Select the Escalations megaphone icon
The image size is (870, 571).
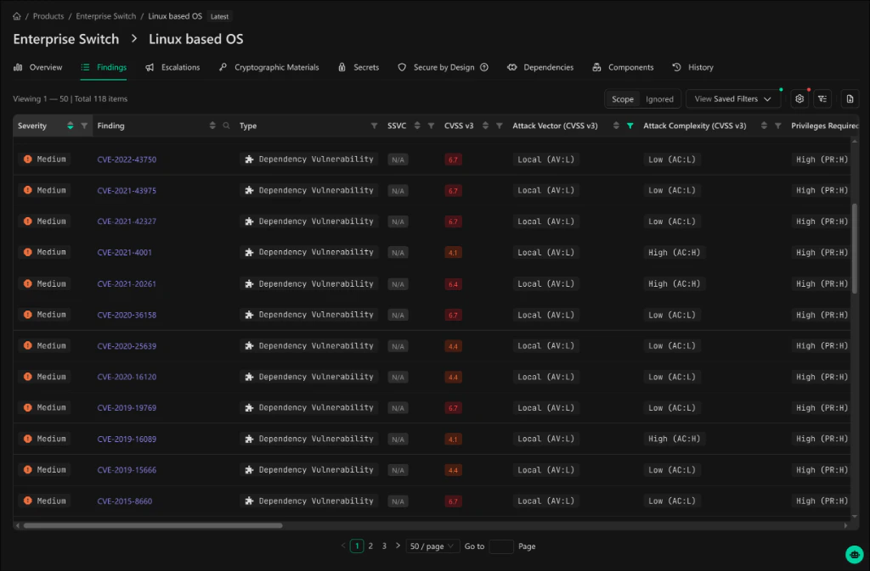pyautogui.click(x=151, y=67)
